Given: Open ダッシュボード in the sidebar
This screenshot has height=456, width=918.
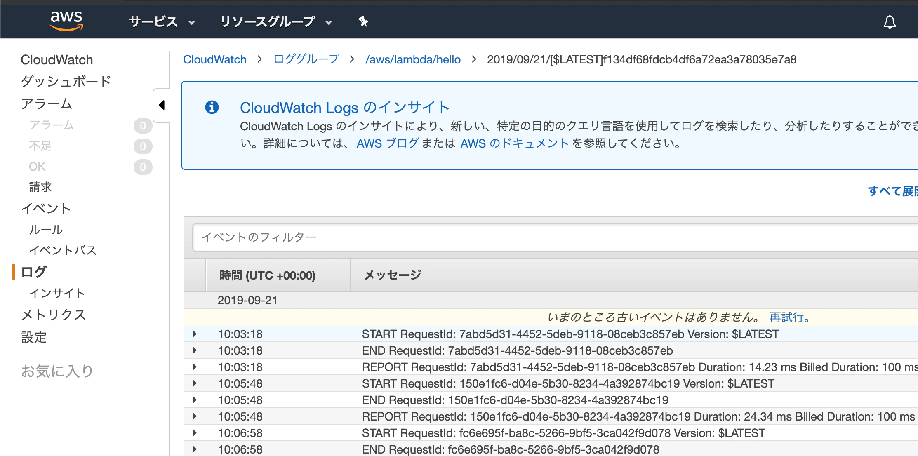Looking at the screenshot, I should click(x=66, y=81).
